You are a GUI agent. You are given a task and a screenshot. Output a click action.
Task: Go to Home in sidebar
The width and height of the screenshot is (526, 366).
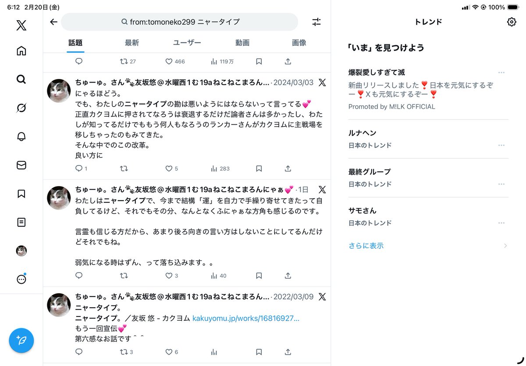pyautogui.click(x=21, y=51)
